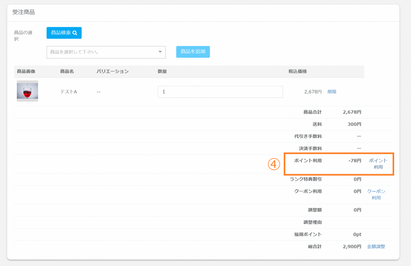
Task: Click 削除 link for テストA
Action: (x=332, y=91)
